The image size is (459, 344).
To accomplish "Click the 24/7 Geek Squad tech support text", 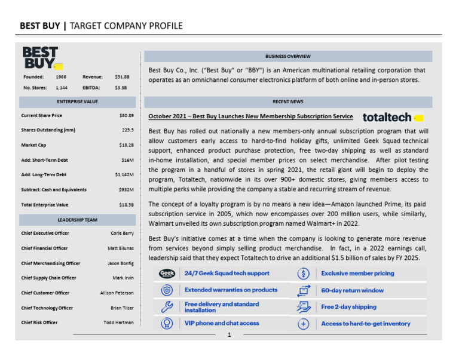I will coord(227,274).
